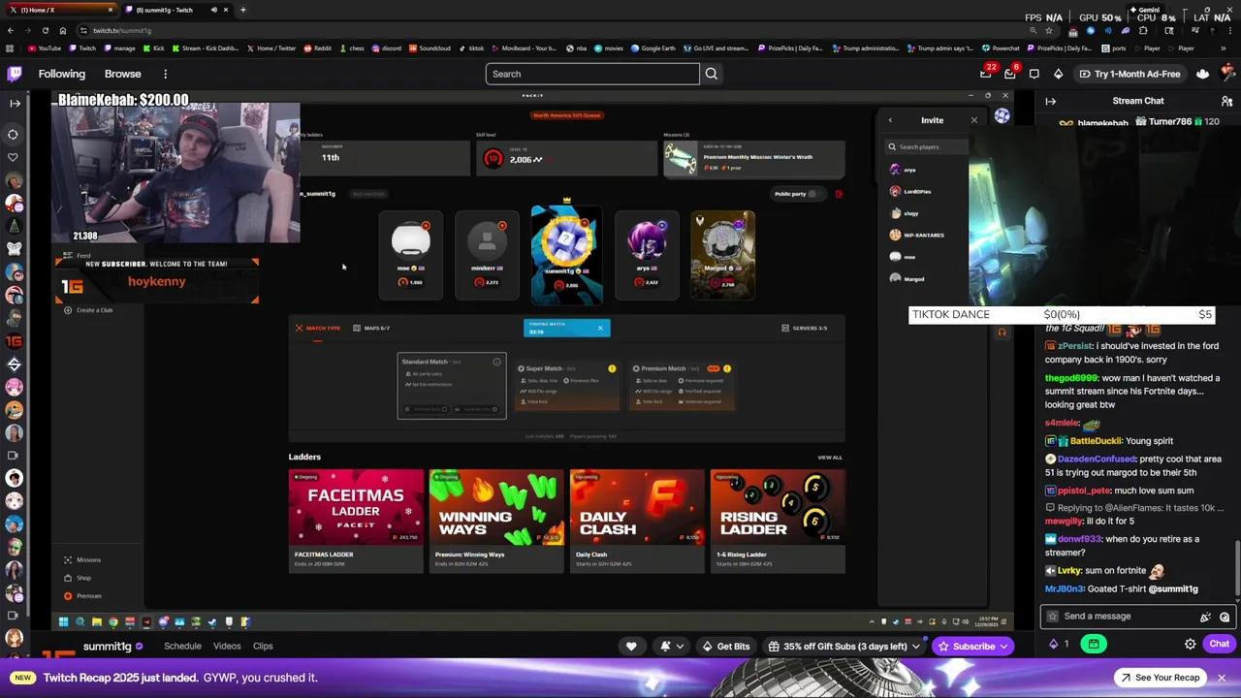This screenshot has height=698, width=1241.
Task: Select the MAPS 6/7 tab
Action: (371, 328)
